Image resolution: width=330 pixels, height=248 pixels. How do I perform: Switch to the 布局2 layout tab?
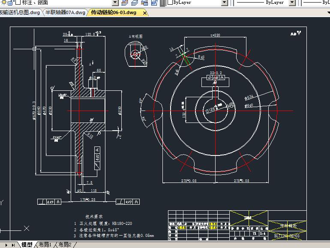coord(65,245)
